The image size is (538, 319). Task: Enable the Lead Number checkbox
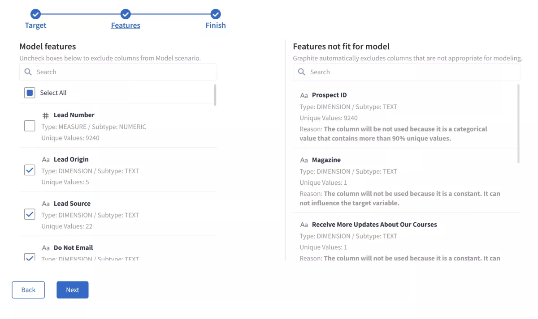29,126
